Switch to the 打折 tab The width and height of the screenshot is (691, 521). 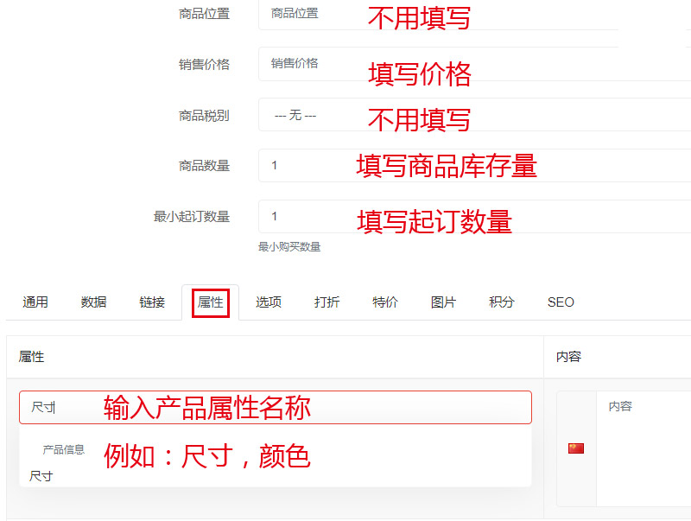point(326,302)
